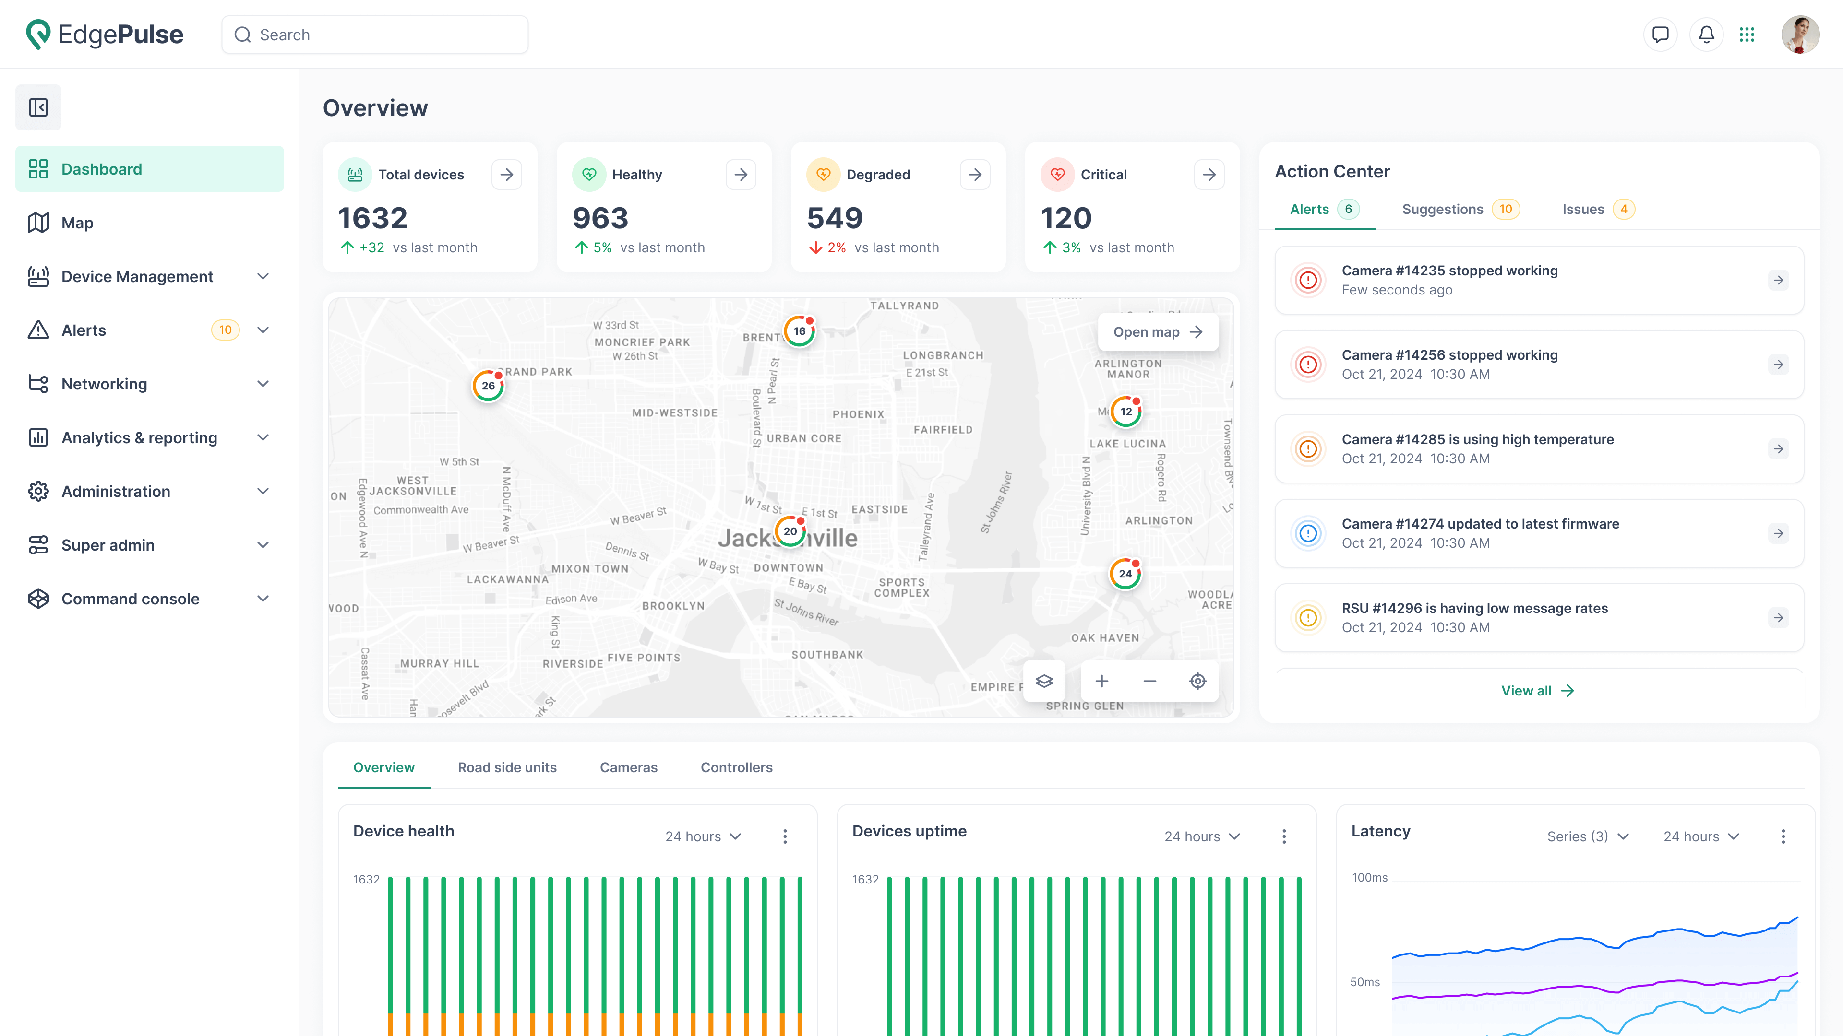Zoom in on the map
The width and height of the screenshot is (1843, 1036).
click(1102, 681)
